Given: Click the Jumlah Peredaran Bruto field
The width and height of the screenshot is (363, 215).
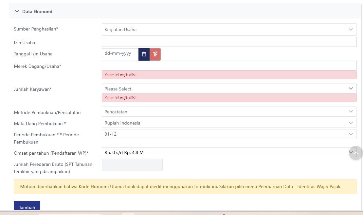Looking at the screenshot, I should [132, 165].
